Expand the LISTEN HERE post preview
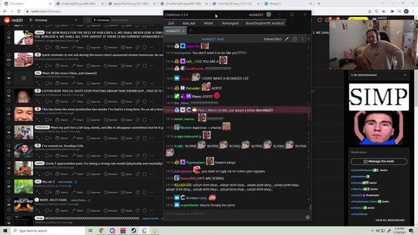This screenshot has width=418, height=235. pyautogui.click(x=39, y=102)
